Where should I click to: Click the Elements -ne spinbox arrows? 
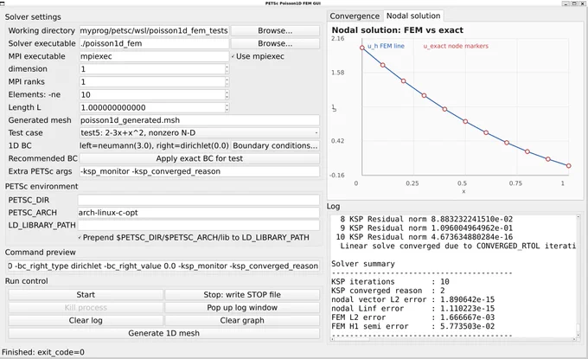pos(227,94)
